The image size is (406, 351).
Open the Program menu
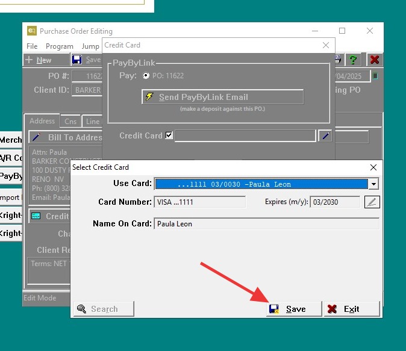point(59,46)
